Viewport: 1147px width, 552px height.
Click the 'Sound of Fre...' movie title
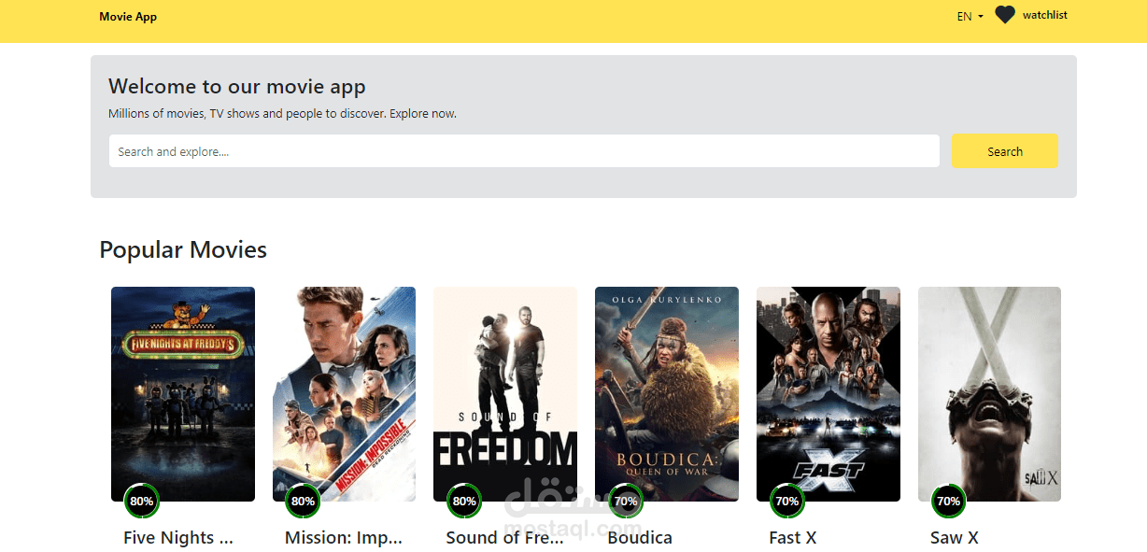pyautogui.click(x=505, y=538)
